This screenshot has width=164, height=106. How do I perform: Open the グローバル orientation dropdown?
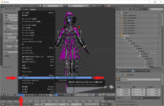pyautogui.click(x=68, y=95)
